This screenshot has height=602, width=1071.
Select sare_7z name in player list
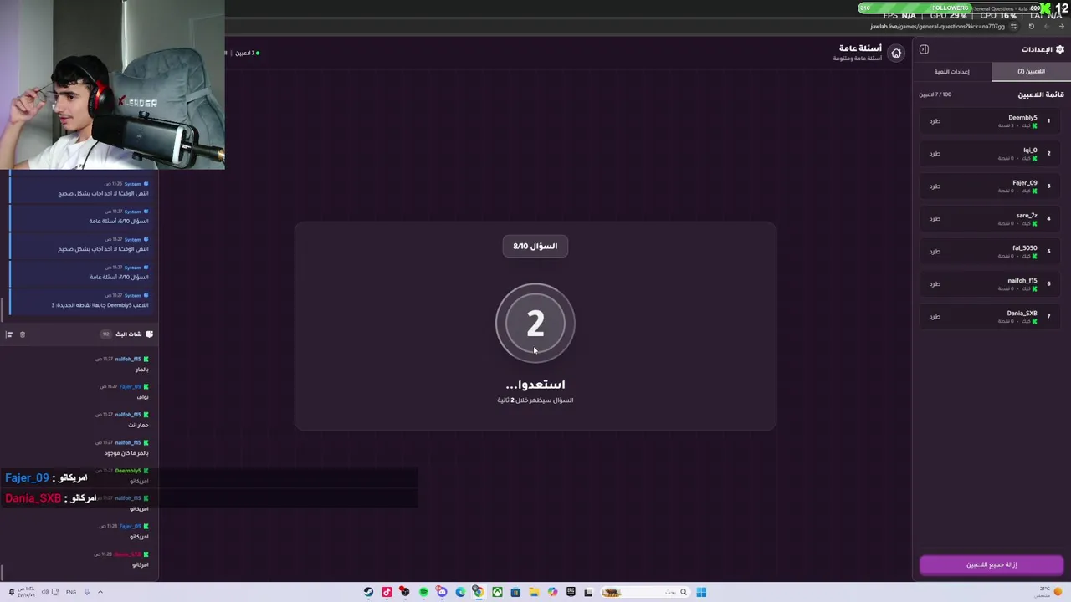pyautogui.click(x=1027, y=216)
